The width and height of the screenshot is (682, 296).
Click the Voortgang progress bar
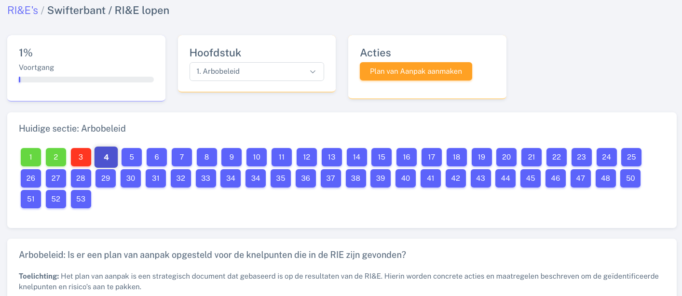tap(86, 80)
